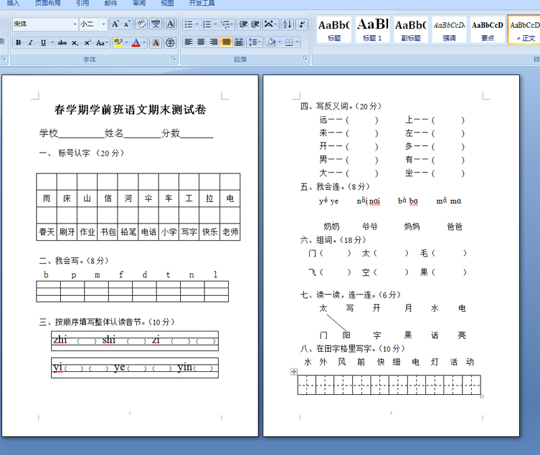
Task: Click the Increase Indent icon
Action: pos(255,24)
